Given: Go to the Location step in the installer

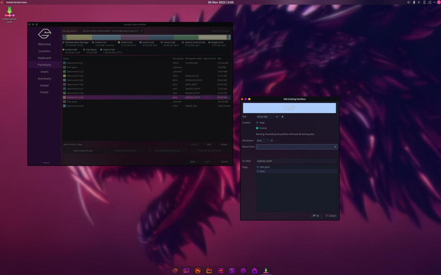Looking at the screenshot, I should click(x=45, y=51).
